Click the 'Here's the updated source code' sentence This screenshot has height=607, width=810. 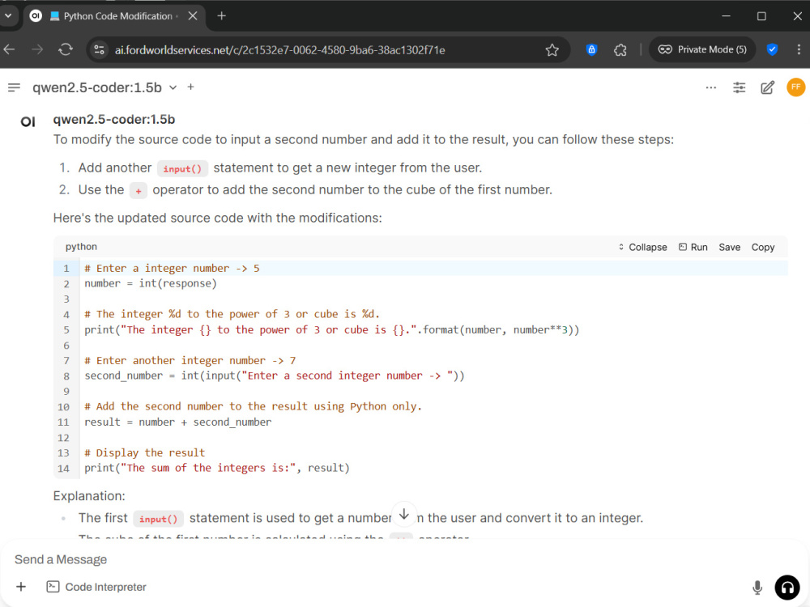217,218
